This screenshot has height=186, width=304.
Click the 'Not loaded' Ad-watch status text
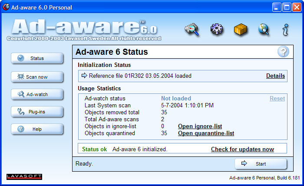(176, 98)
